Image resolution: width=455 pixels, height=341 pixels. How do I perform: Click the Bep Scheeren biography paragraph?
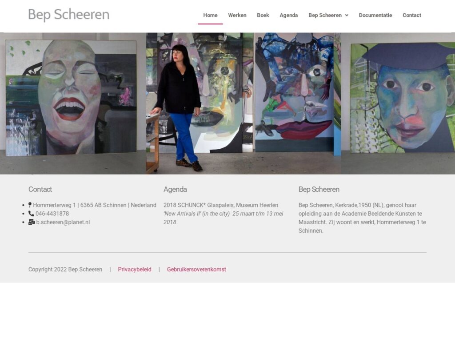[x=362, y=218]
